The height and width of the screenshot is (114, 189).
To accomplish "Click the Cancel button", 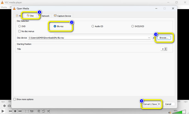I will click(168, 104).
